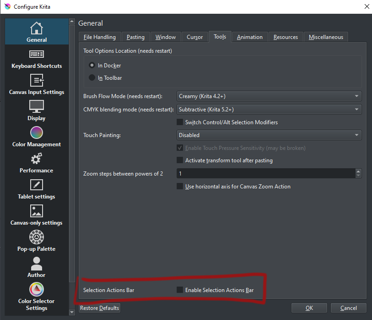Viewport: 372px width, 320px height.
Task: Switch to File Handling tab
Action: click(100, 37)
